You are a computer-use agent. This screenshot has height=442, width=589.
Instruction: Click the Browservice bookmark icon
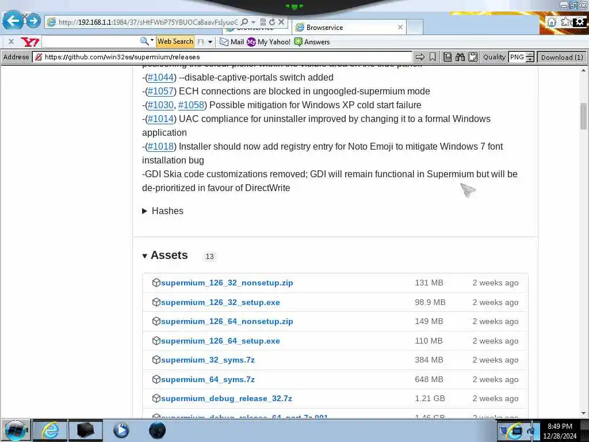pos(433,57)
